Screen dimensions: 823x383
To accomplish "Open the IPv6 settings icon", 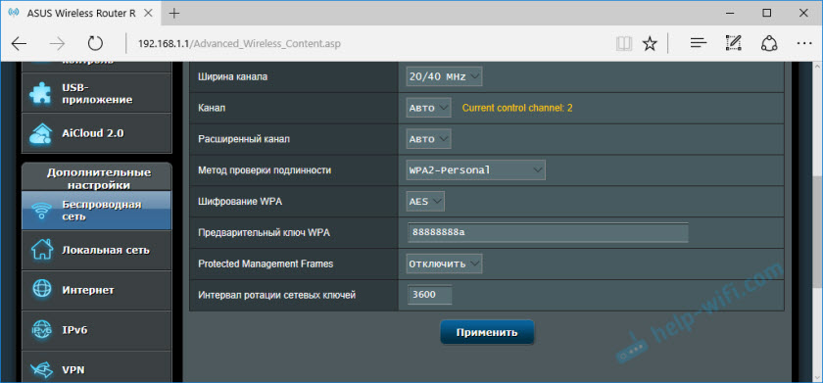I will tap(41, 330).
